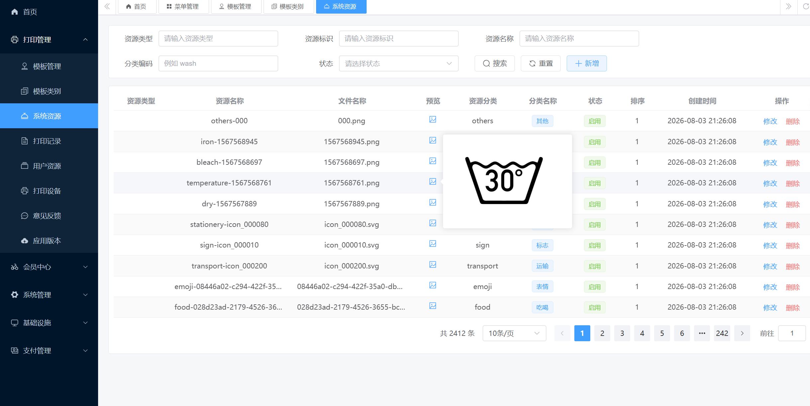Expand the 会员中心 sidebar menu

(49, 267)
